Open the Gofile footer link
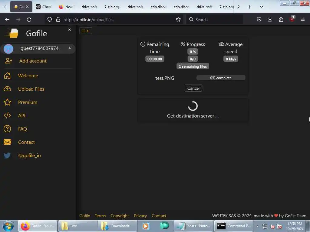Viewport: 310px width, 232px height. 85,216
